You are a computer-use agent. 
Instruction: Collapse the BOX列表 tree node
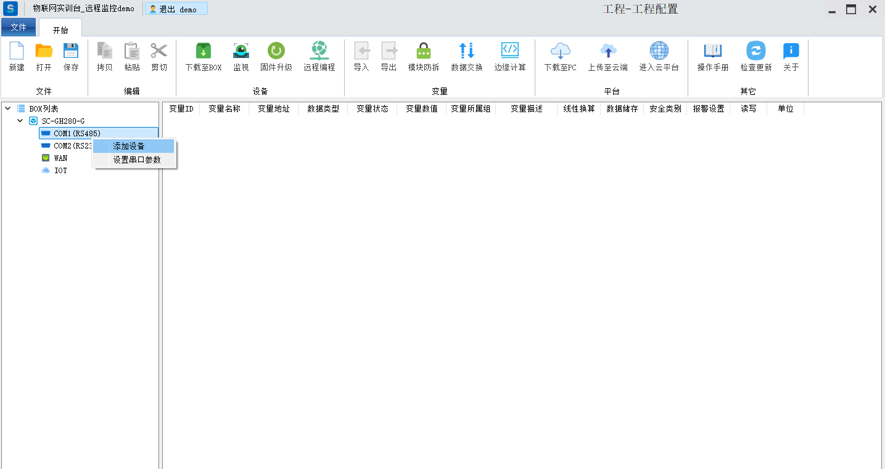tap(7, 108)
